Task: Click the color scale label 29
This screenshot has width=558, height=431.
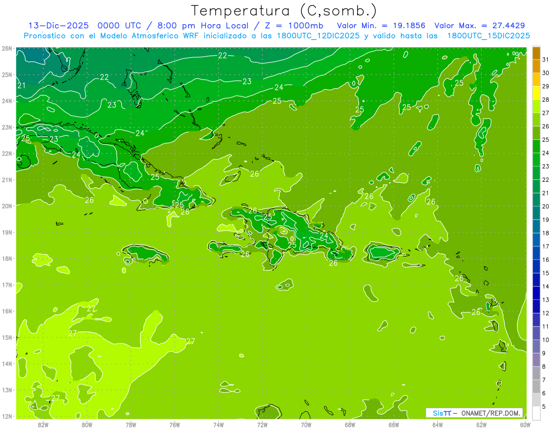Action: [x=545, y=86]
